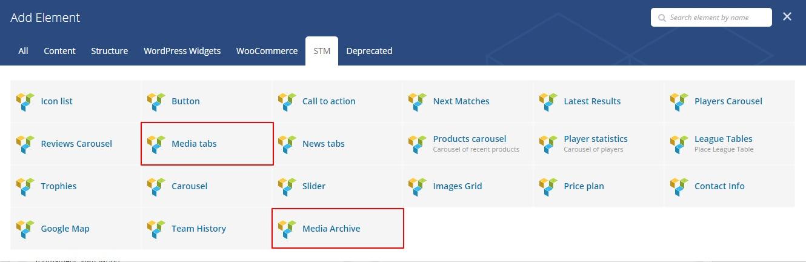806x262 pixels.
Task: Click the magnifier icon in search box
Action: 662,18
